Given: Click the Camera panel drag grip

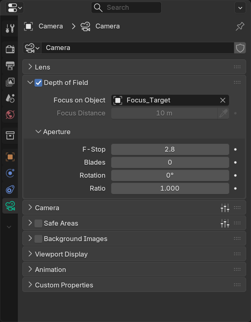Looking at the screenshot, I should tap(237, 208).
